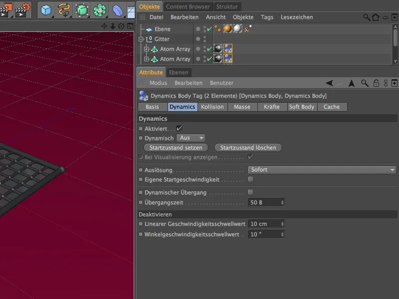Viewport: 399px width, 299px height.
Task: Open the Basis tab button
Action: pyautogui.click(x=152, y=107)
